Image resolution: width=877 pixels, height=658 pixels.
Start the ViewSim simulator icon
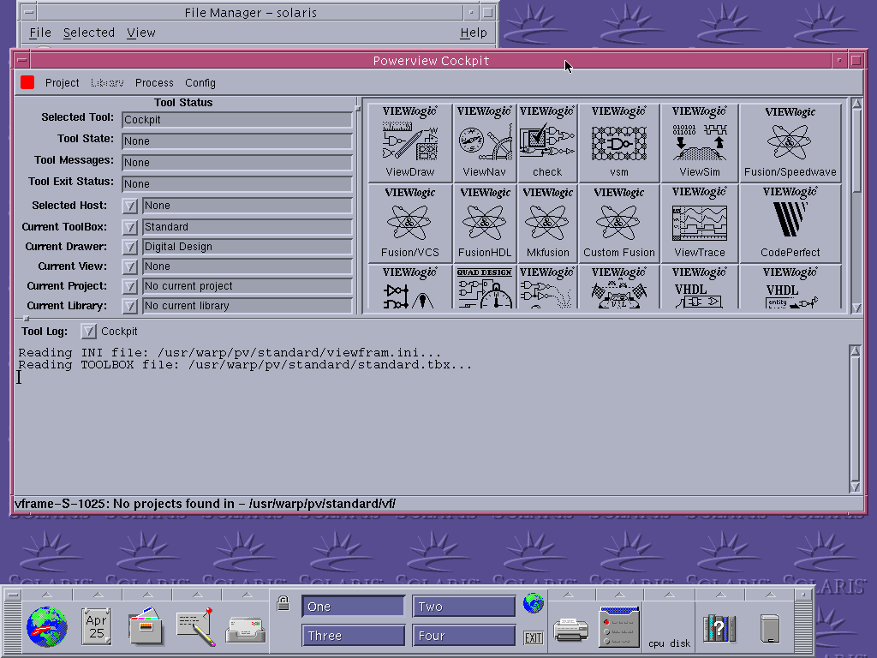pyautogui.click(x=700, y=142)
